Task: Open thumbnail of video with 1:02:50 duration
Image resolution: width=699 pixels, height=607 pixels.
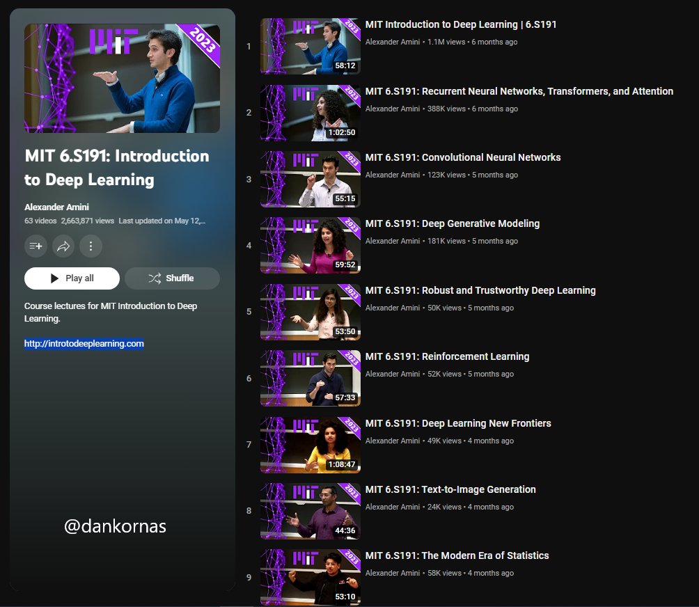Action: tap(311, 113)
